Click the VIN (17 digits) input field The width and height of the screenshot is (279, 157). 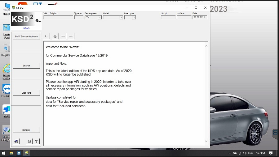[x=58, y=17]
